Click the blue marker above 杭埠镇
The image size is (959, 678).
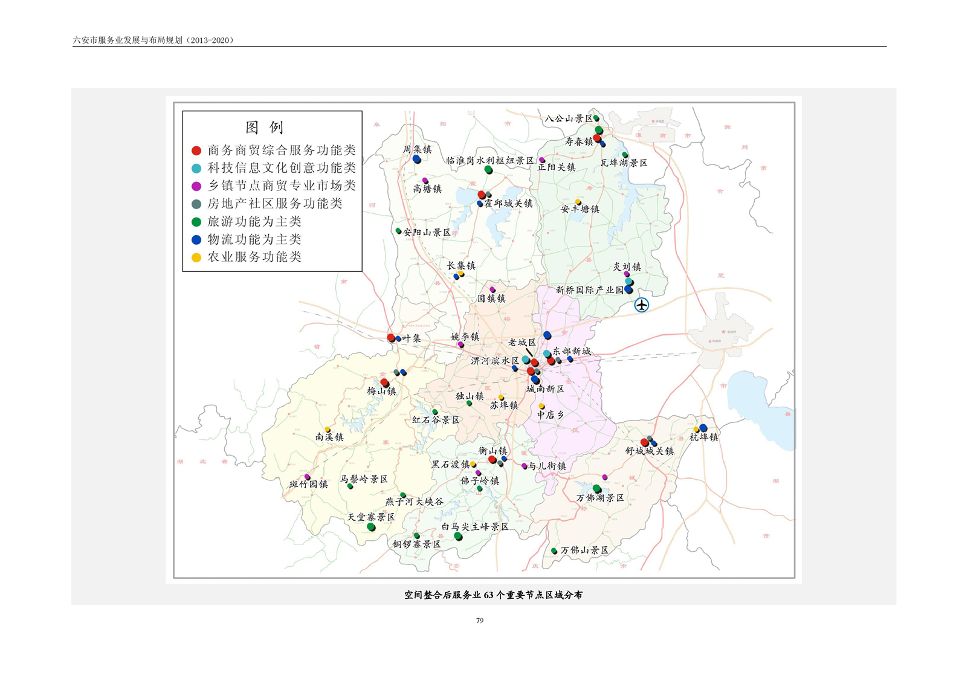pos(703,428)
